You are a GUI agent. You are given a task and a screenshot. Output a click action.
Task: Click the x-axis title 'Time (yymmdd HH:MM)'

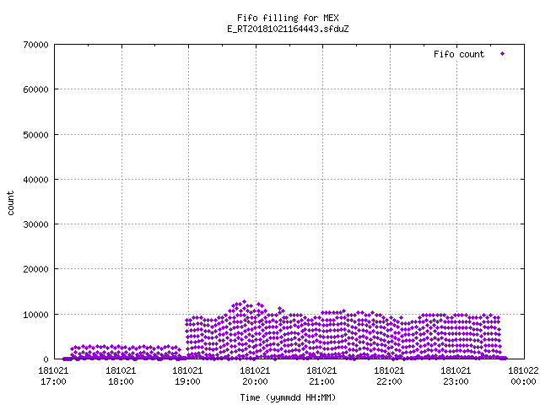click(288, 397)
